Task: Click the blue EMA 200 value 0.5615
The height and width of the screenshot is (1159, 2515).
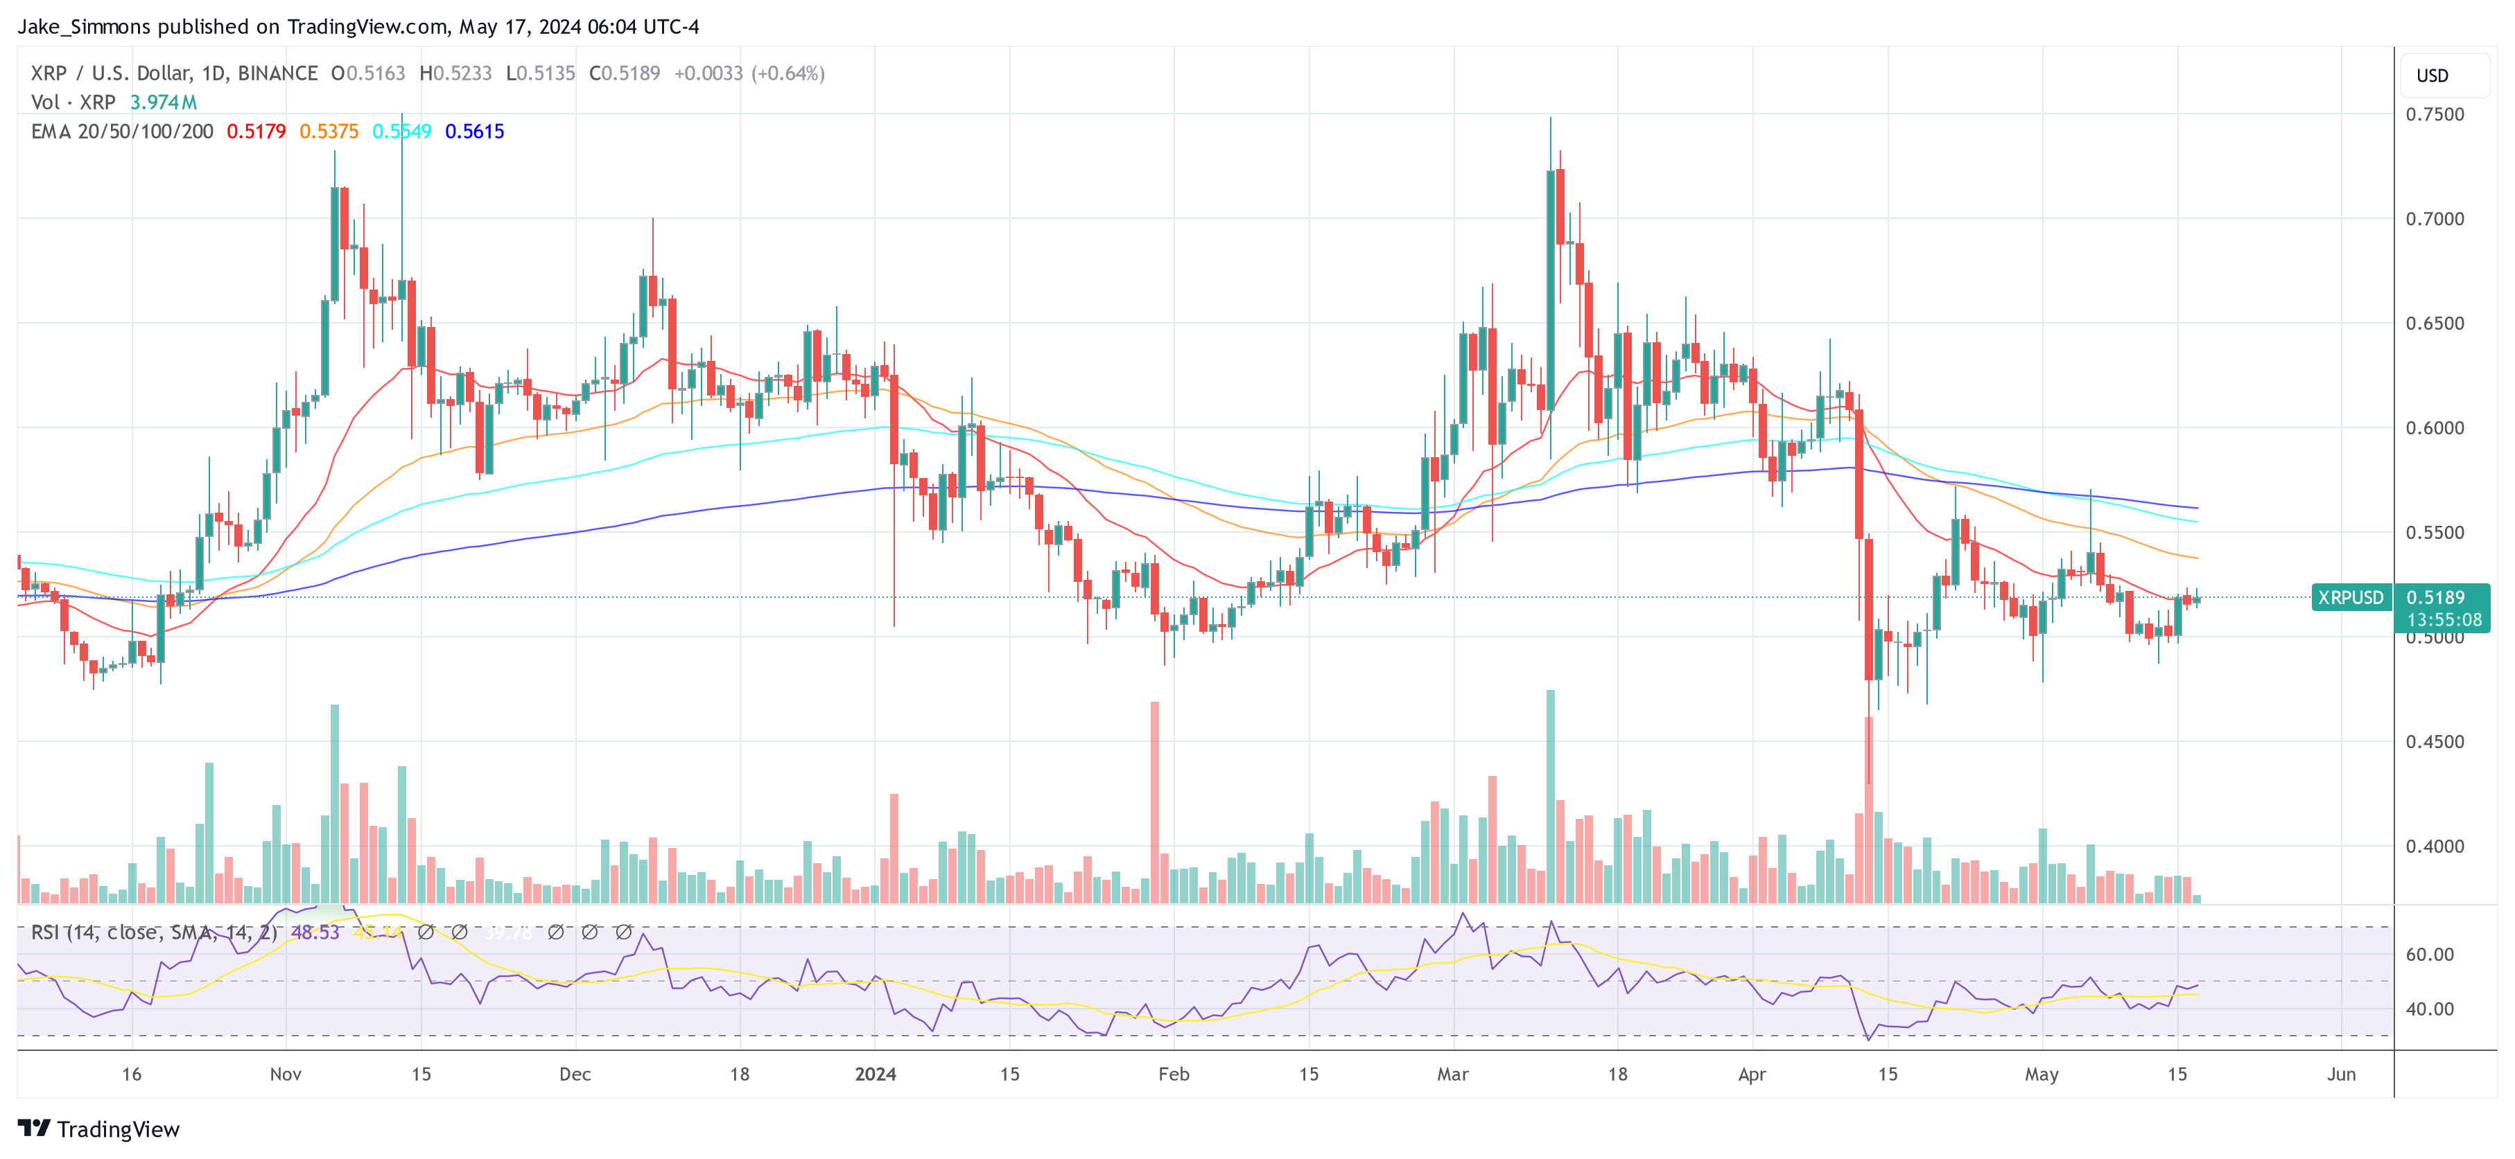Action: pyautogui.click(x=474, y=132)
